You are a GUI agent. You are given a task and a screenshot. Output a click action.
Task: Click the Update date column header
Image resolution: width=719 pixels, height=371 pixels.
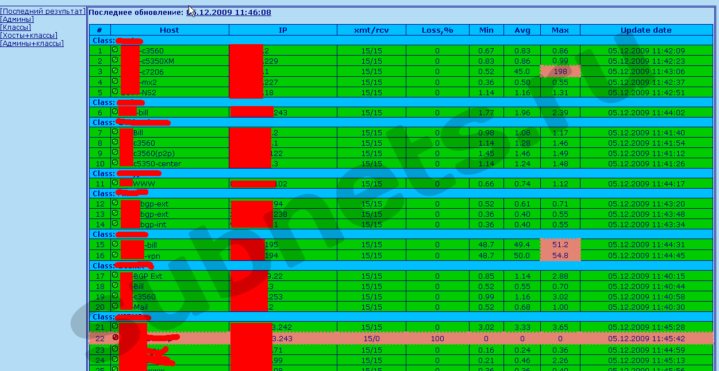click(x=646, y=30)
